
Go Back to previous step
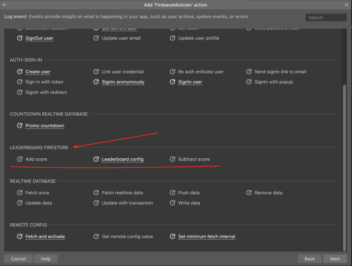(x=310, y=259)
